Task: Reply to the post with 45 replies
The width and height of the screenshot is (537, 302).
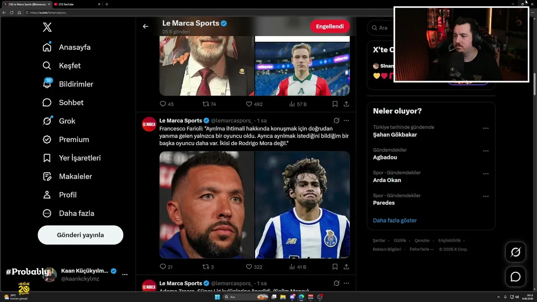Action: [167, 104]
